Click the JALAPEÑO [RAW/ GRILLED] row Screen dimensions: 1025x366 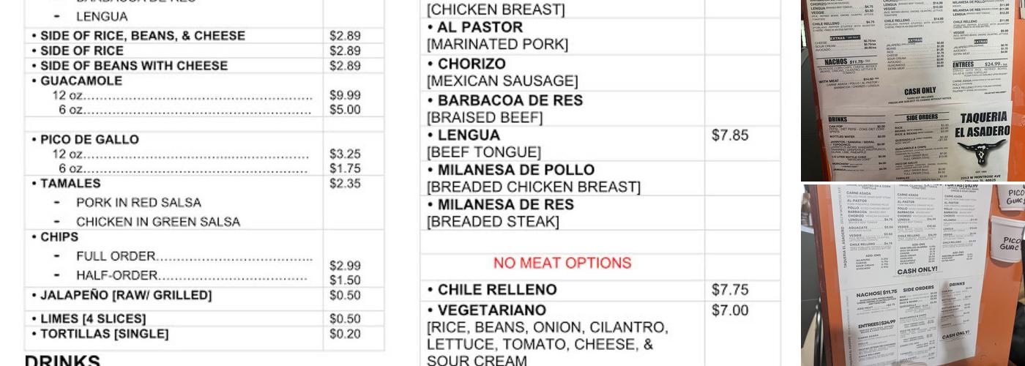click(x=125, y=295)
